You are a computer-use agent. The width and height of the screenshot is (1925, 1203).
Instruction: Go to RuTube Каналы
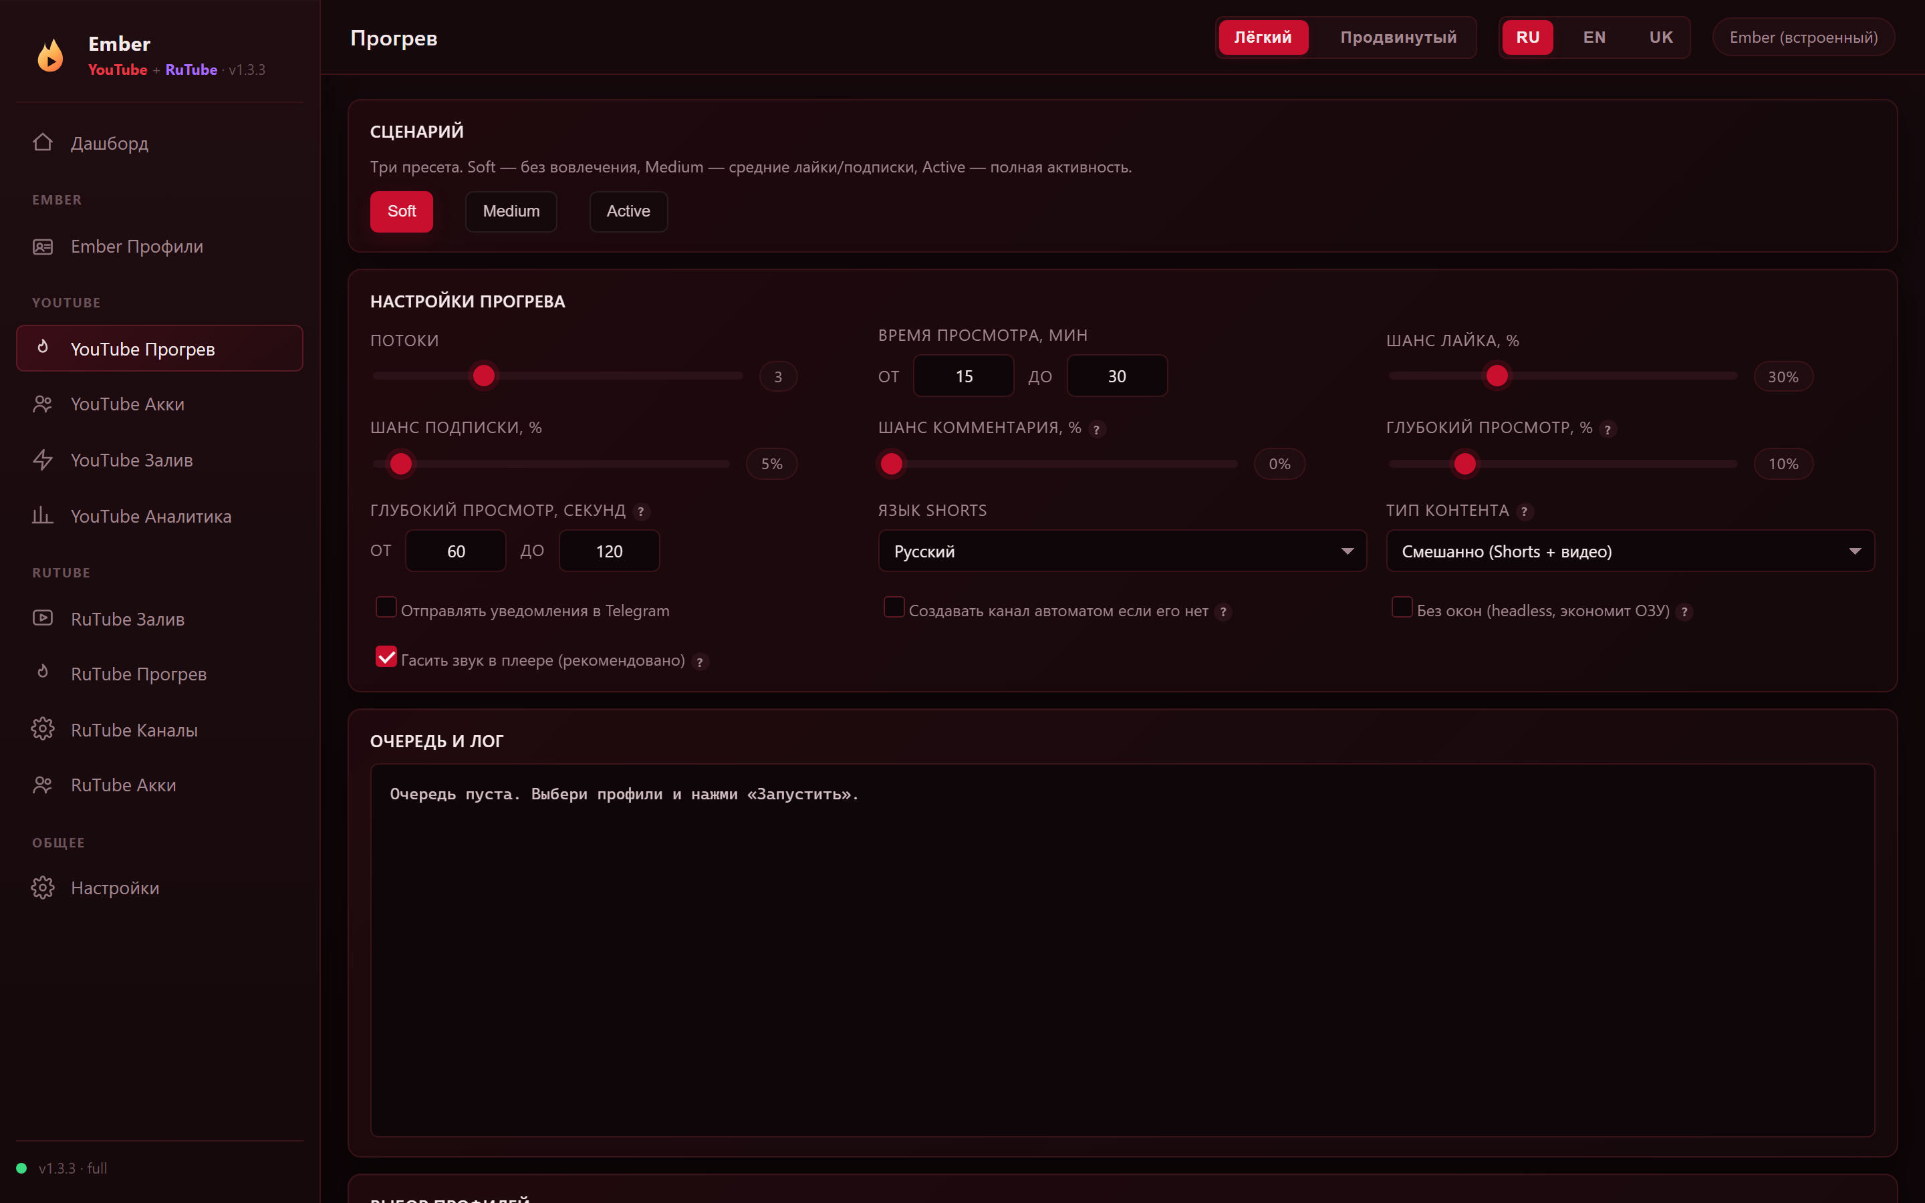(159, 730)
